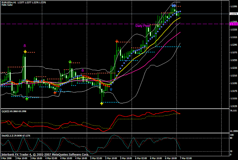The height and width of the screenshot is (160, 238).
Task: Select the 1.5295 price axis label
Action: click(234, 45)
